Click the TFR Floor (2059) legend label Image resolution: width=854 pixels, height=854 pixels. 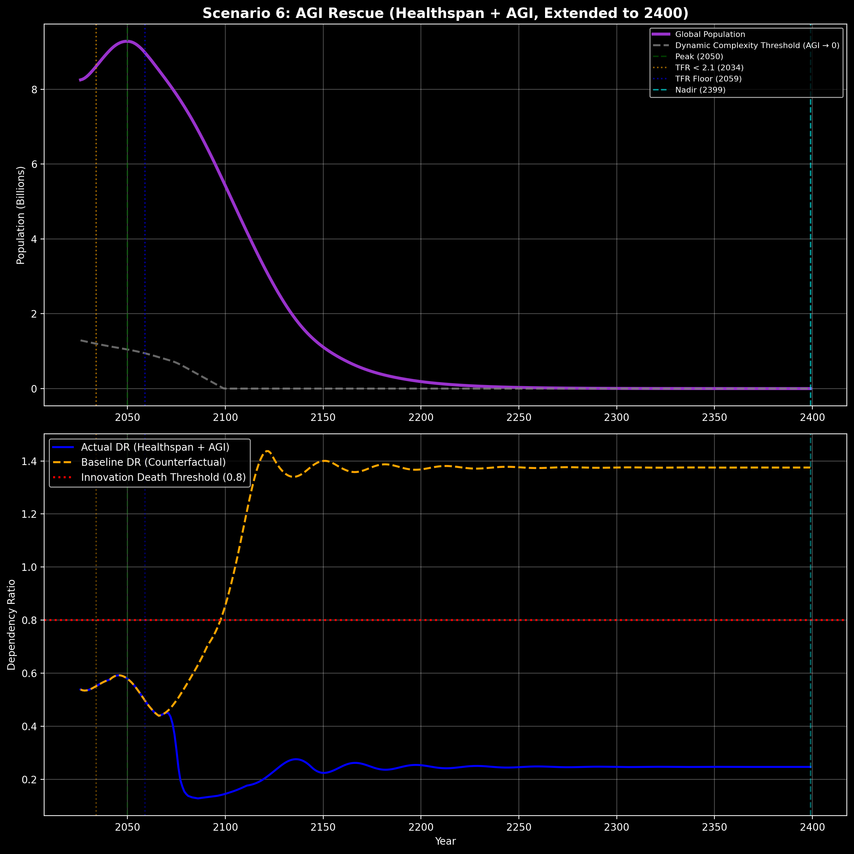(708, 79)
